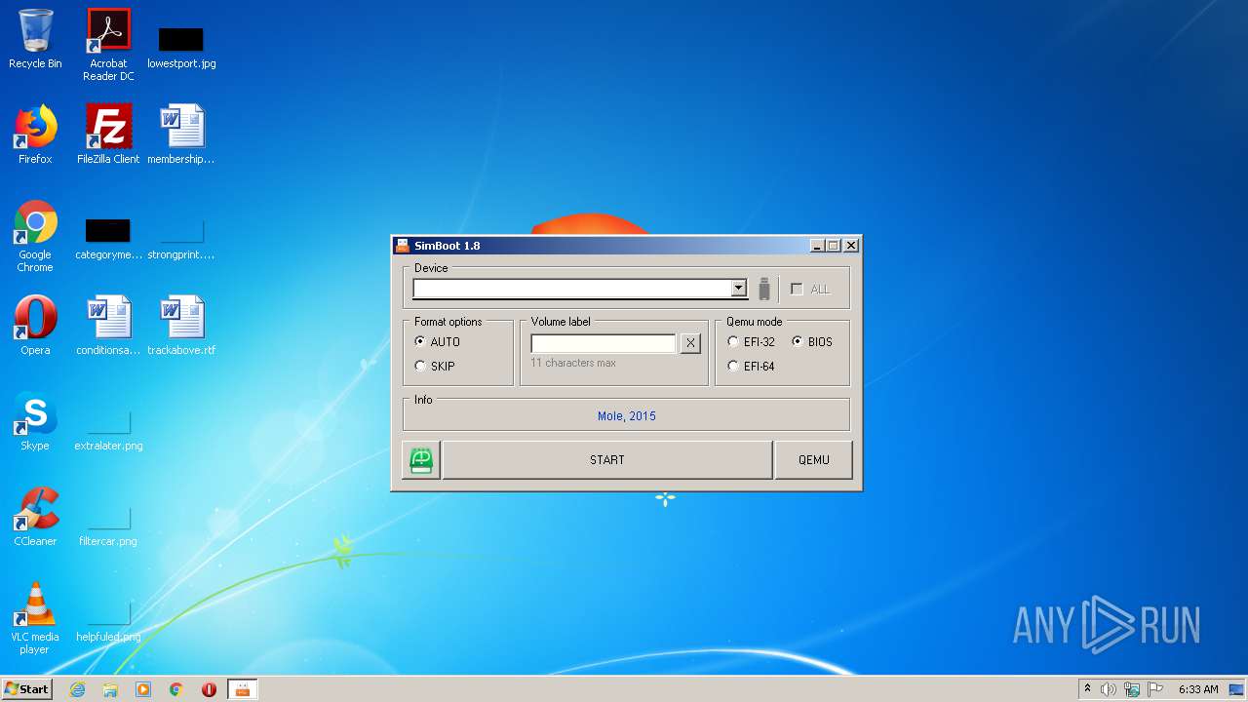Open Windows Explorer folder in taskbar
This screenshot has width=1248, height=702.
(110, 689)
